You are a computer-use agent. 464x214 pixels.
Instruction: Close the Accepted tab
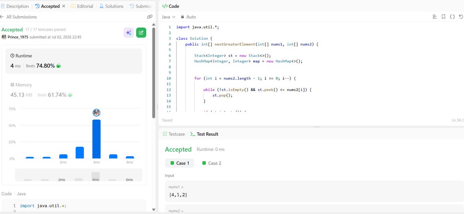(x=63, y=6)
